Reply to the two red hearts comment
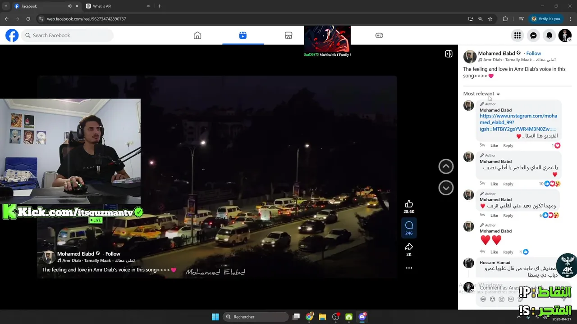This screenshot has width=577, height=324. (508, 252)
